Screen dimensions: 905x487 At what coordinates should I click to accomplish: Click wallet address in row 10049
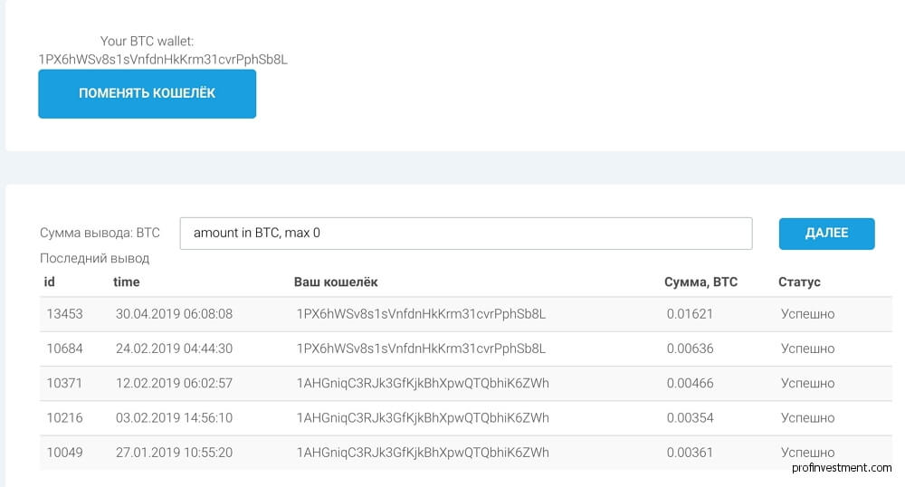click(423, 453)
